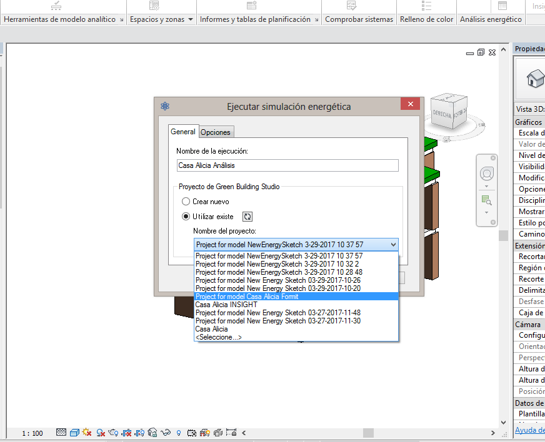Click the house type icon in Propiedades
The image size is (545, 442).
535,79
